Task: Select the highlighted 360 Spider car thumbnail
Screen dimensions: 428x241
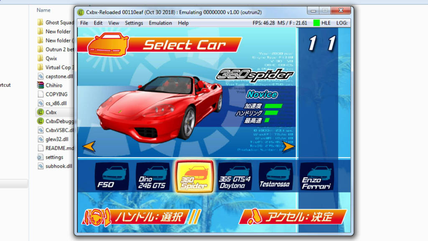Action: (194, 177)
